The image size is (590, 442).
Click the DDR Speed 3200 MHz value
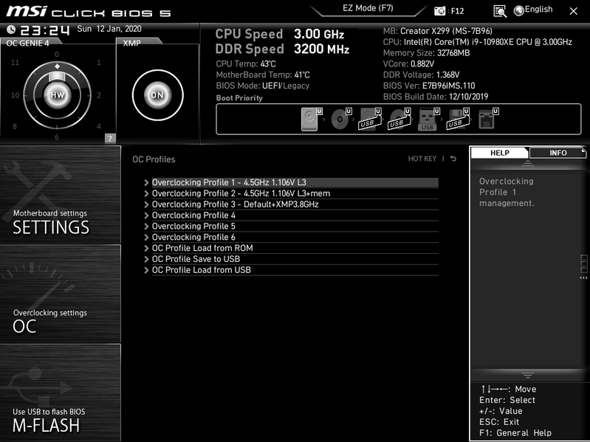(322, 49)
